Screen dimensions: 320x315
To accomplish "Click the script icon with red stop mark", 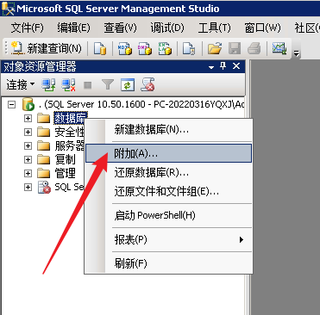I will coord(147,85).
